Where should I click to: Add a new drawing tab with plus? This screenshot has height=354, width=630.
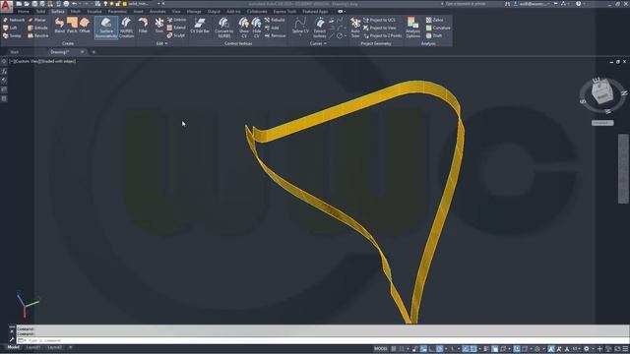coord(94,52)
